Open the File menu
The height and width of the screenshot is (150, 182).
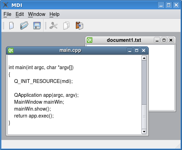(7, 14)
